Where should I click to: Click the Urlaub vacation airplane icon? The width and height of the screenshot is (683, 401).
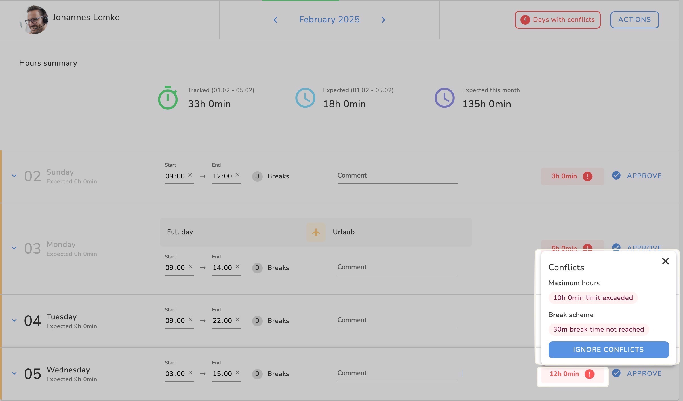(x=316, y=232)
